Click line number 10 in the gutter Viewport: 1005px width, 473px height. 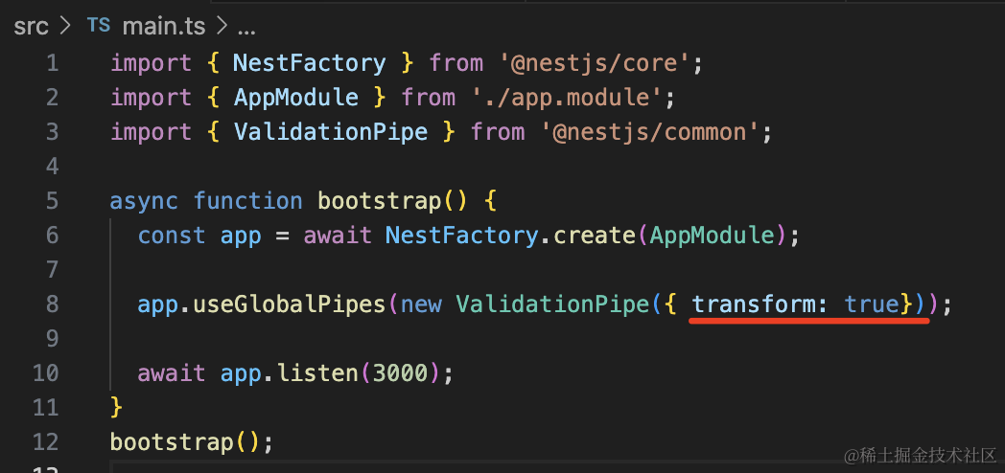[x=45, y=373]
